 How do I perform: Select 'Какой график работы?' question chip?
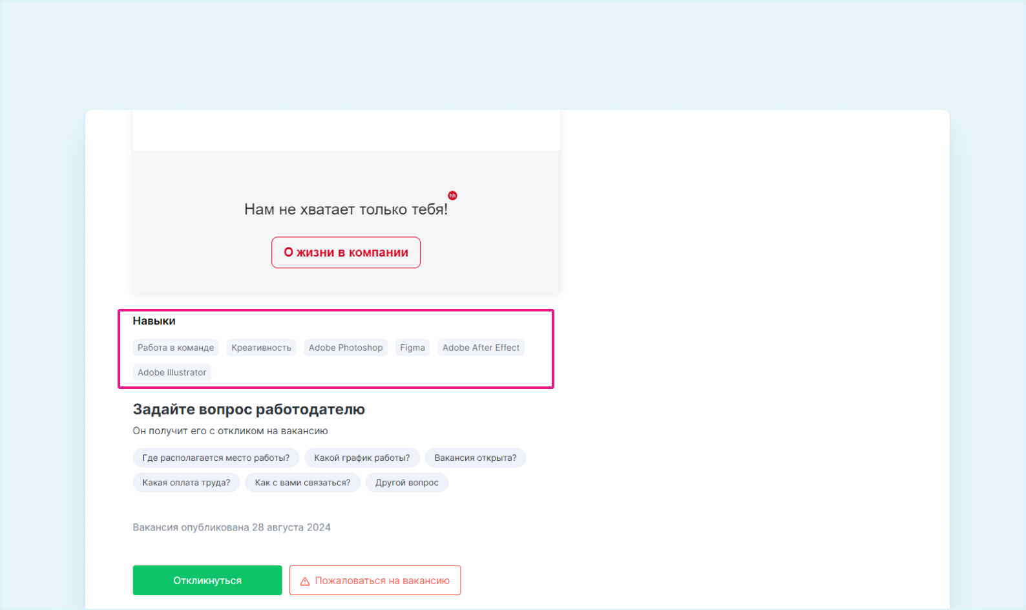[362, 458]
